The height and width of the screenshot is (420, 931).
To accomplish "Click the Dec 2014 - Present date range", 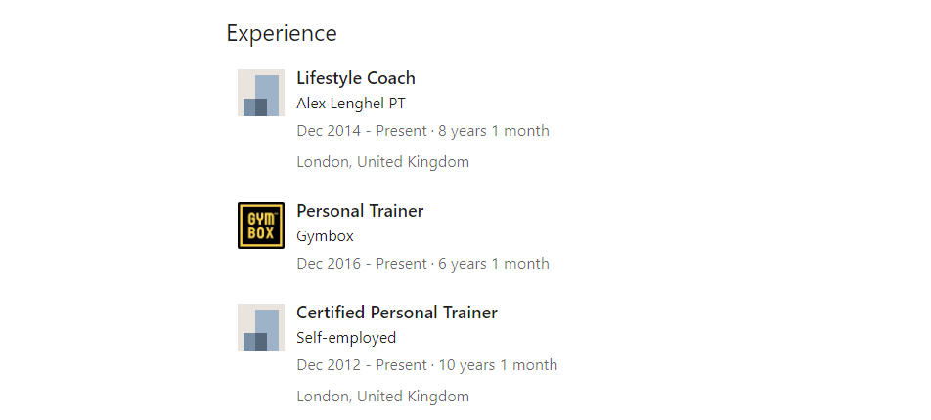I will point(362,131).
